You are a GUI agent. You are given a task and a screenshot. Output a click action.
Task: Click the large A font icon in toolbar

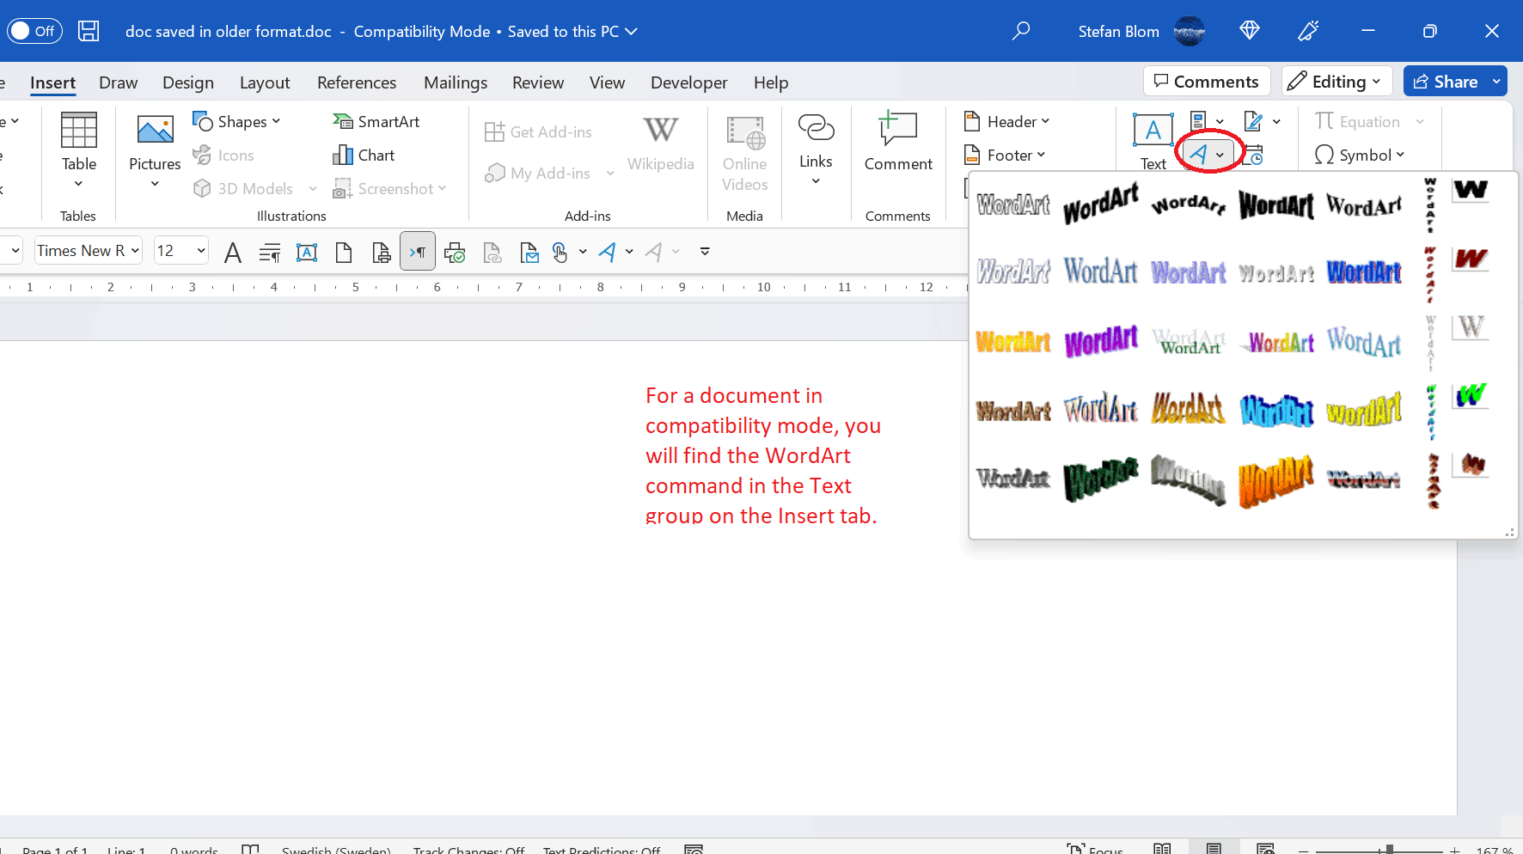pyautogui.click(x=232, y=252)
